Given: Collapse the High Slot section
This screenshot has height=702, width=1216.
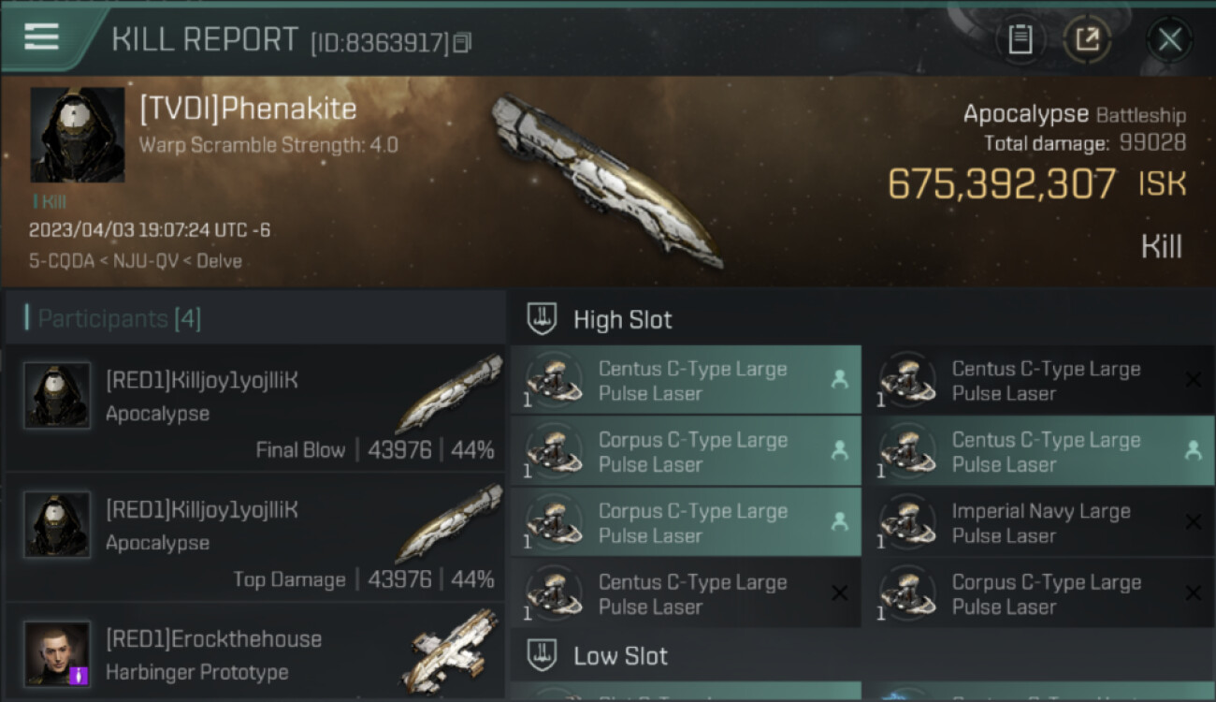Looking at the screenshot, I should pos(543,319).
